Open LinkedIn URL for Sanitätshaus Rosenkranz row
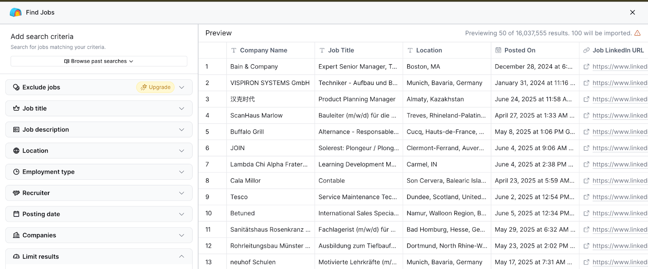The image size is (648, 269). pos(620,230)
